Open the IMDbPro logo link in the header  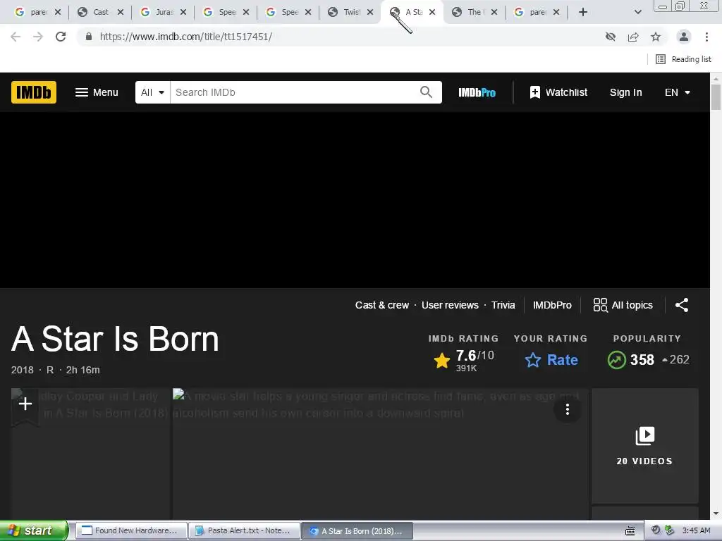[477, 92]
